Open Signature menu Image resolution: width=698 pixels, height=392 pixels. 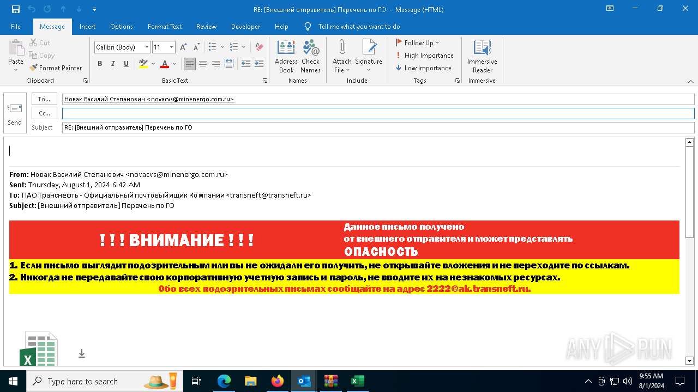click(x=369, y=56)
